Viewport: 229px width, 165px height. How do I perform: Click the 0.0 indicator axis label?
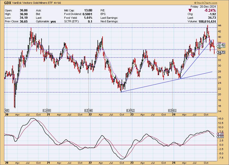tap(221, 145)
